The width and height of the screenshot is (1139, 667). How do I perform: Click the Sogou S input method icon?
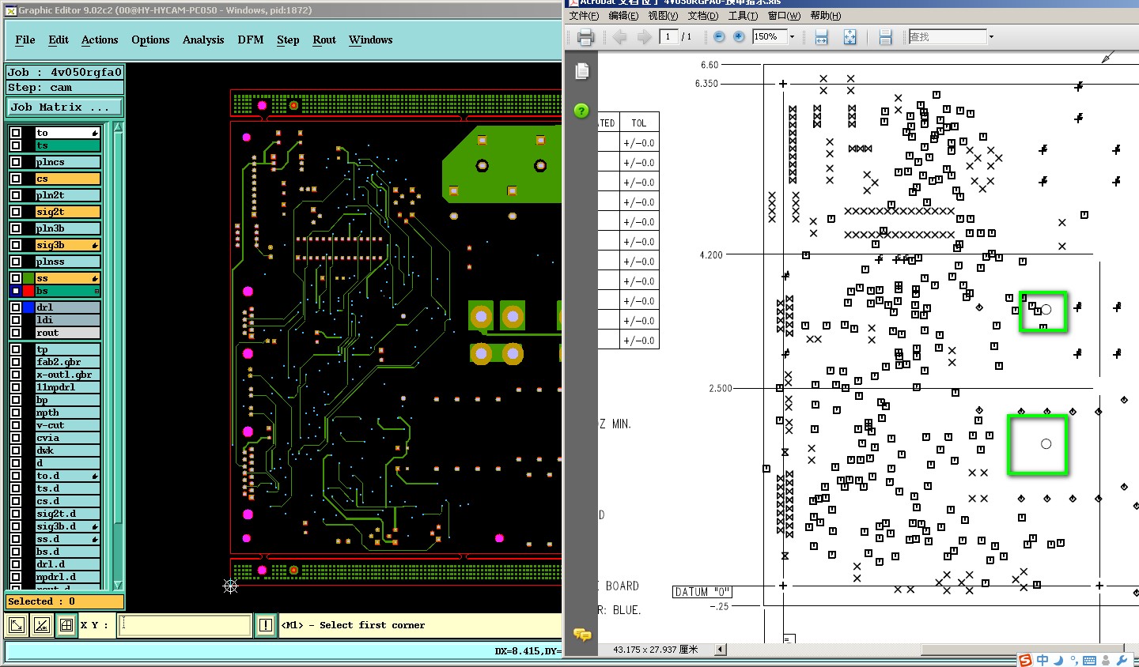1025,660
